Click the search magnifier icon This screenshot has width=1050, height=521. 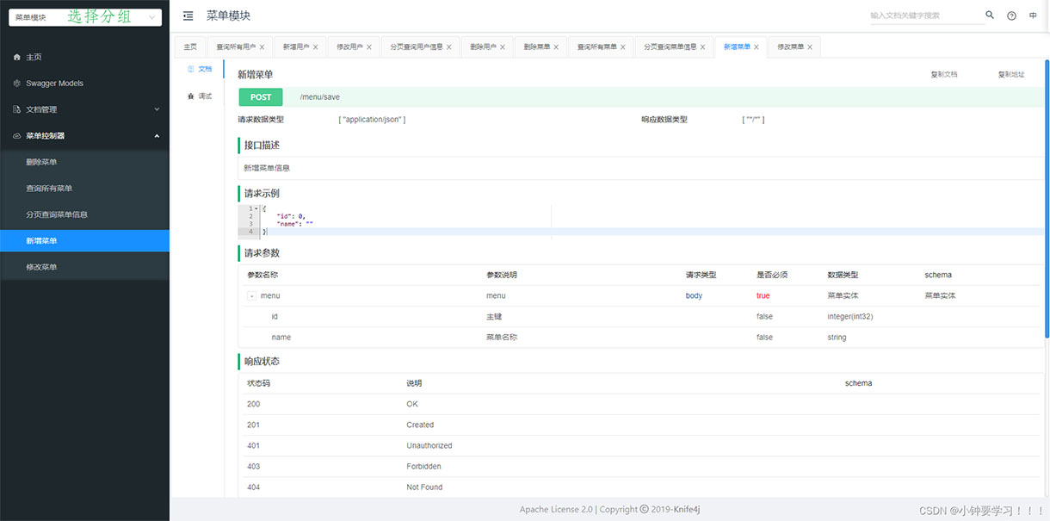[x=990, y=16]
